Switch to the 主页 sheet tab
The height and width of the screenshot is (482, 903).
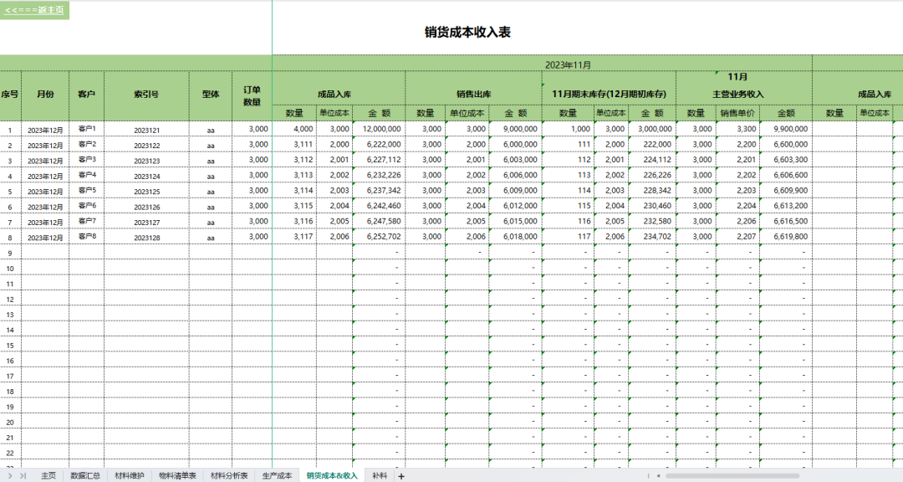click(48, 475)
